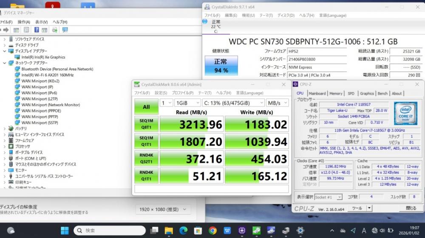425x238 pixels.
Task: Open 機能(U) menu in CrystalDiskInfo
Action: [x=248, y=15]
